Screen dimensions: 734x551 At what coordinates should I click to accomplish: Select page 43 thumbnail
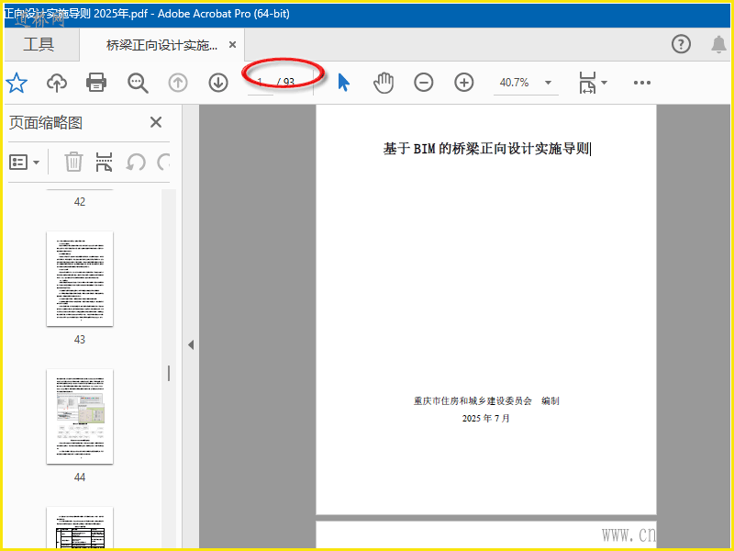click(80, 279)
